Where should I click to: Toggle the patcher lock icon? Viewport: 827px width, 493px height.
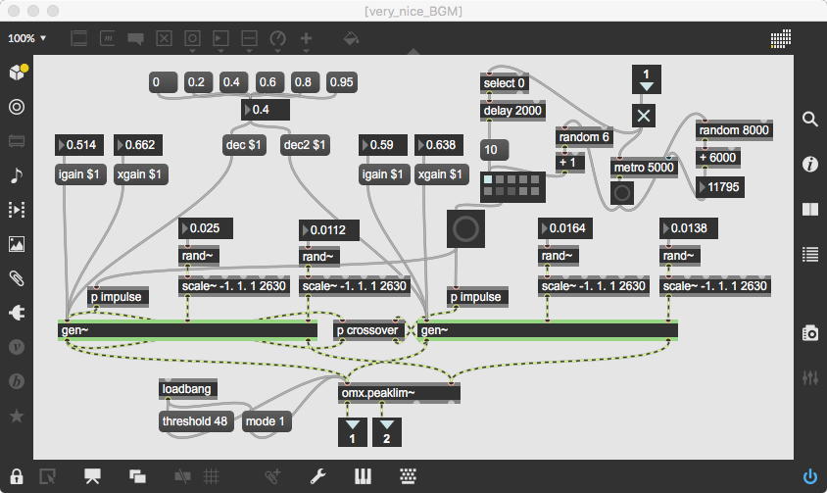coord(17,476)
